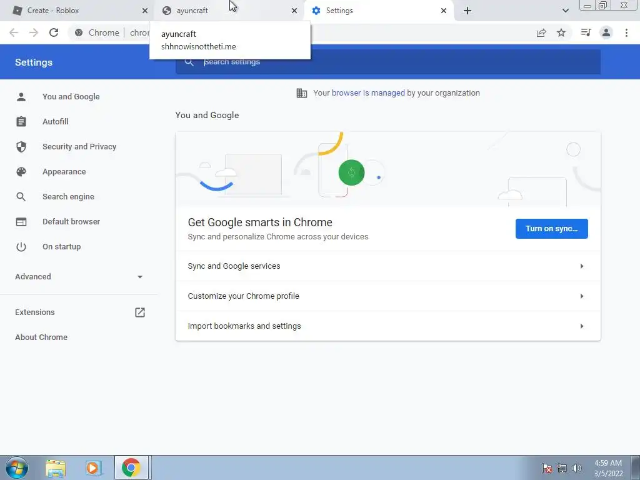Click the network tray icon

pos(562,468)
